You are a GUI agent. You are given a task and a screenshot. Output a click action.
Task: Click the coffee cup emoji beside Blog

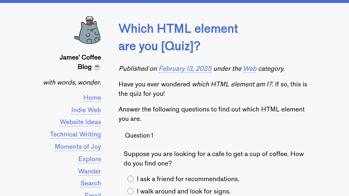[x=97, y=67]
